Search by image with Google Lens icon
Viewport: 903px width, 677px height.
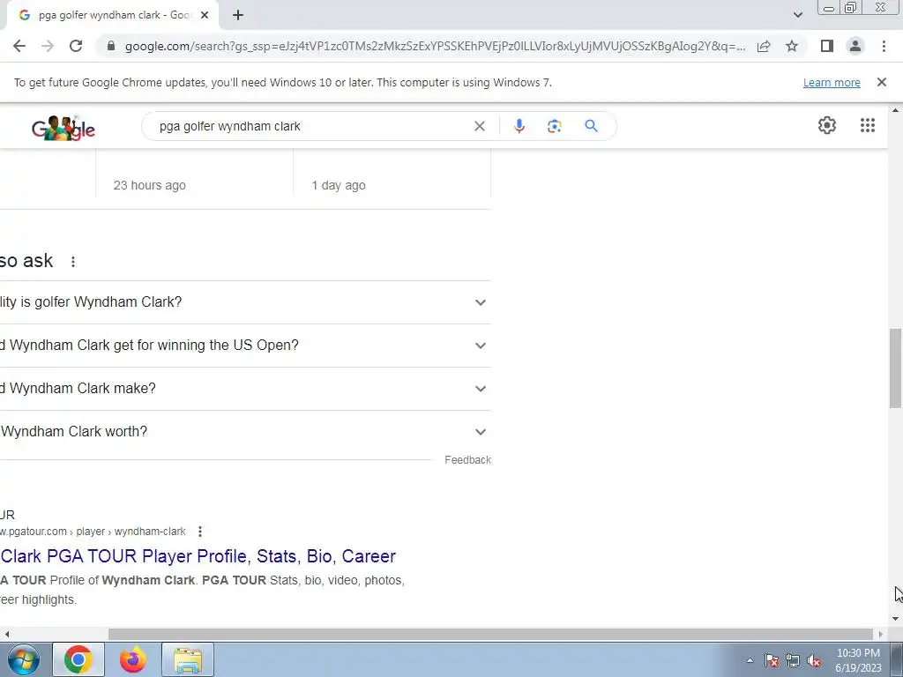point(554,126)
